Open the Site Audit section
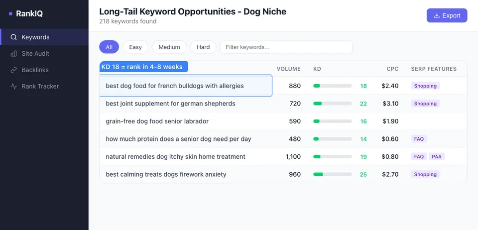478x230 pixels. (x=44, y=54)
